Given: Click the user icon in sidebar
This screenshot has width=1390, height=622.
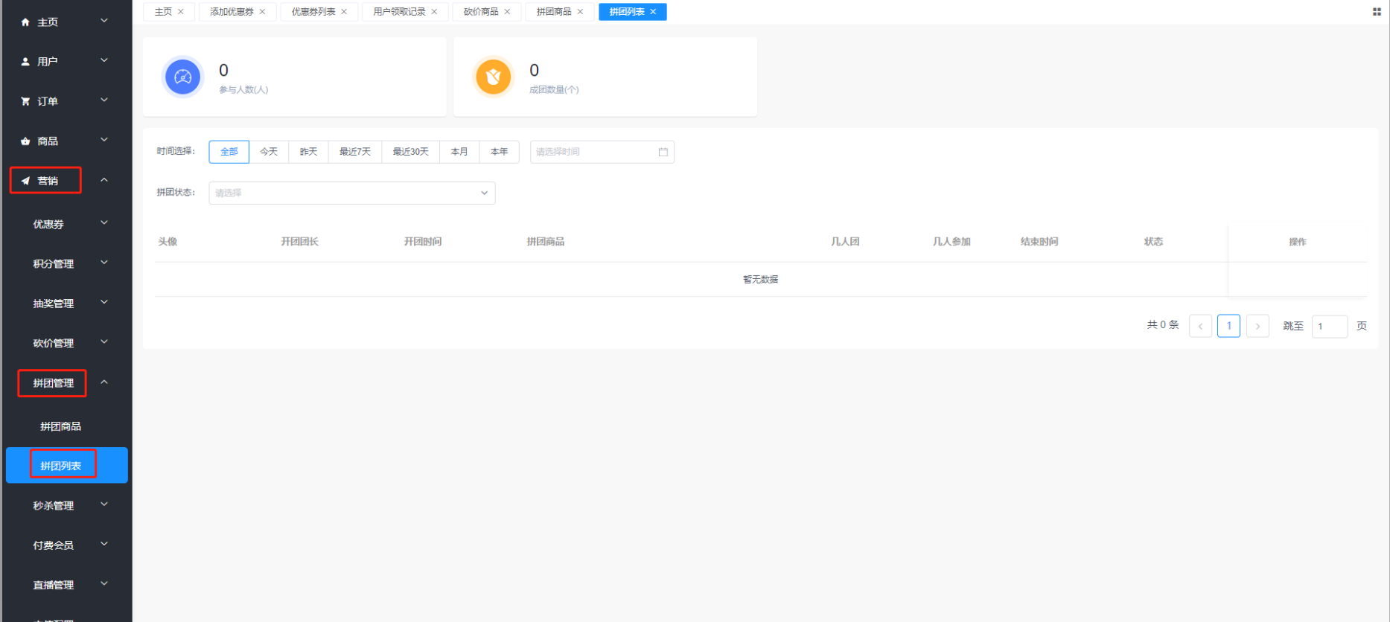Looking at the screenshot, I should pos(25,62).
